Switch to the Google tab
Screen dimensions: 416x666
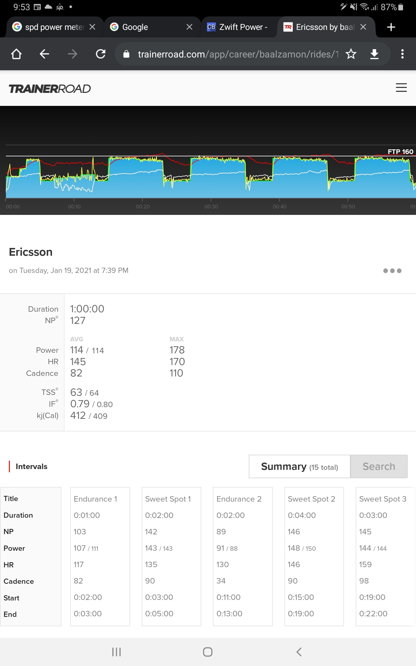tap(152, 27)
